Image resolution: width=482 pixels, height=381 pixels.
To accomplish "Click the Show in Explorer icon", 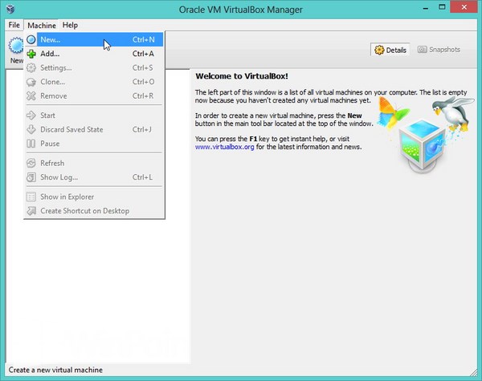I will [31, 197].
